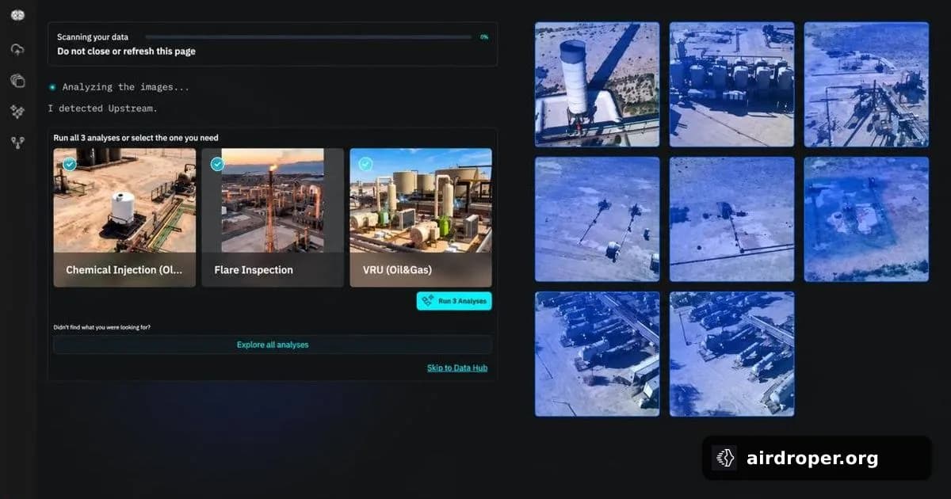The height and width of the screenshot is (499, 951).
Task: Uncheck the Flare Inspection analysis checkmark
Action: 217,164
